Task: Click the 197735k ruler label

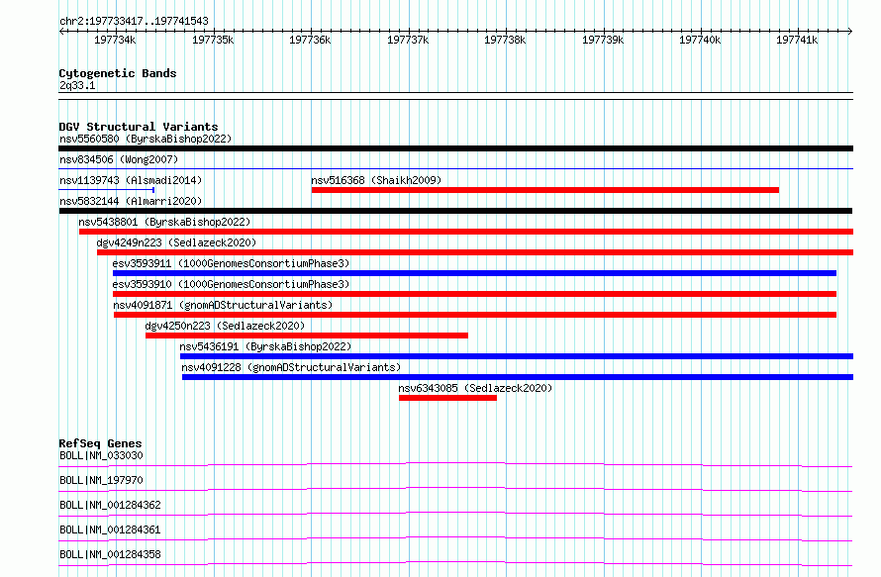Action: coord(213,40)
